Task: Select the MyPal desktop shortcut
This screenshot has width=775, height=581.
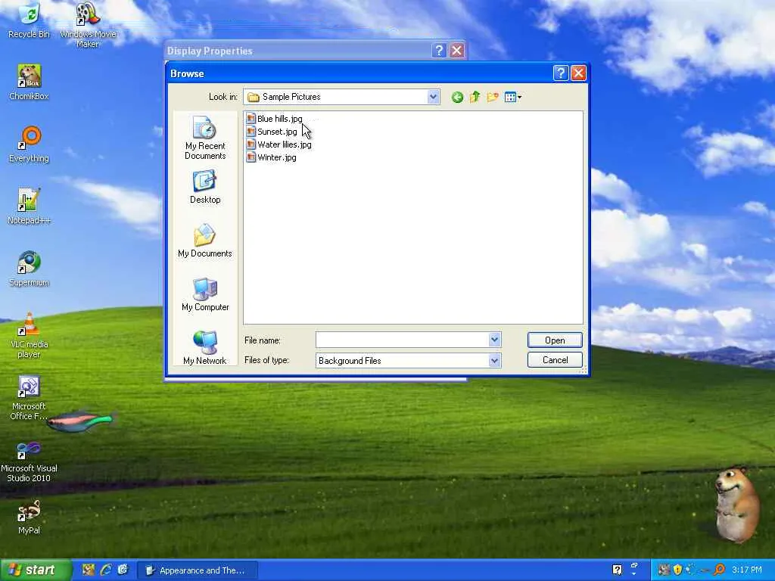Action: click(30, 517)
